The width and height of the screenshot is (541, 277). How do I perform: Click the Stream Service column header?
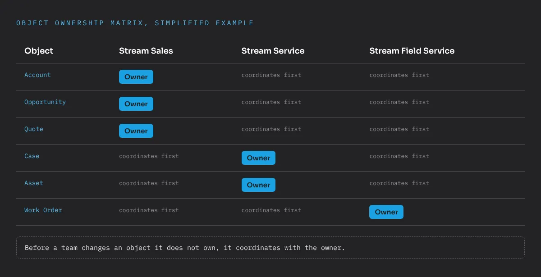coord(273,51)
